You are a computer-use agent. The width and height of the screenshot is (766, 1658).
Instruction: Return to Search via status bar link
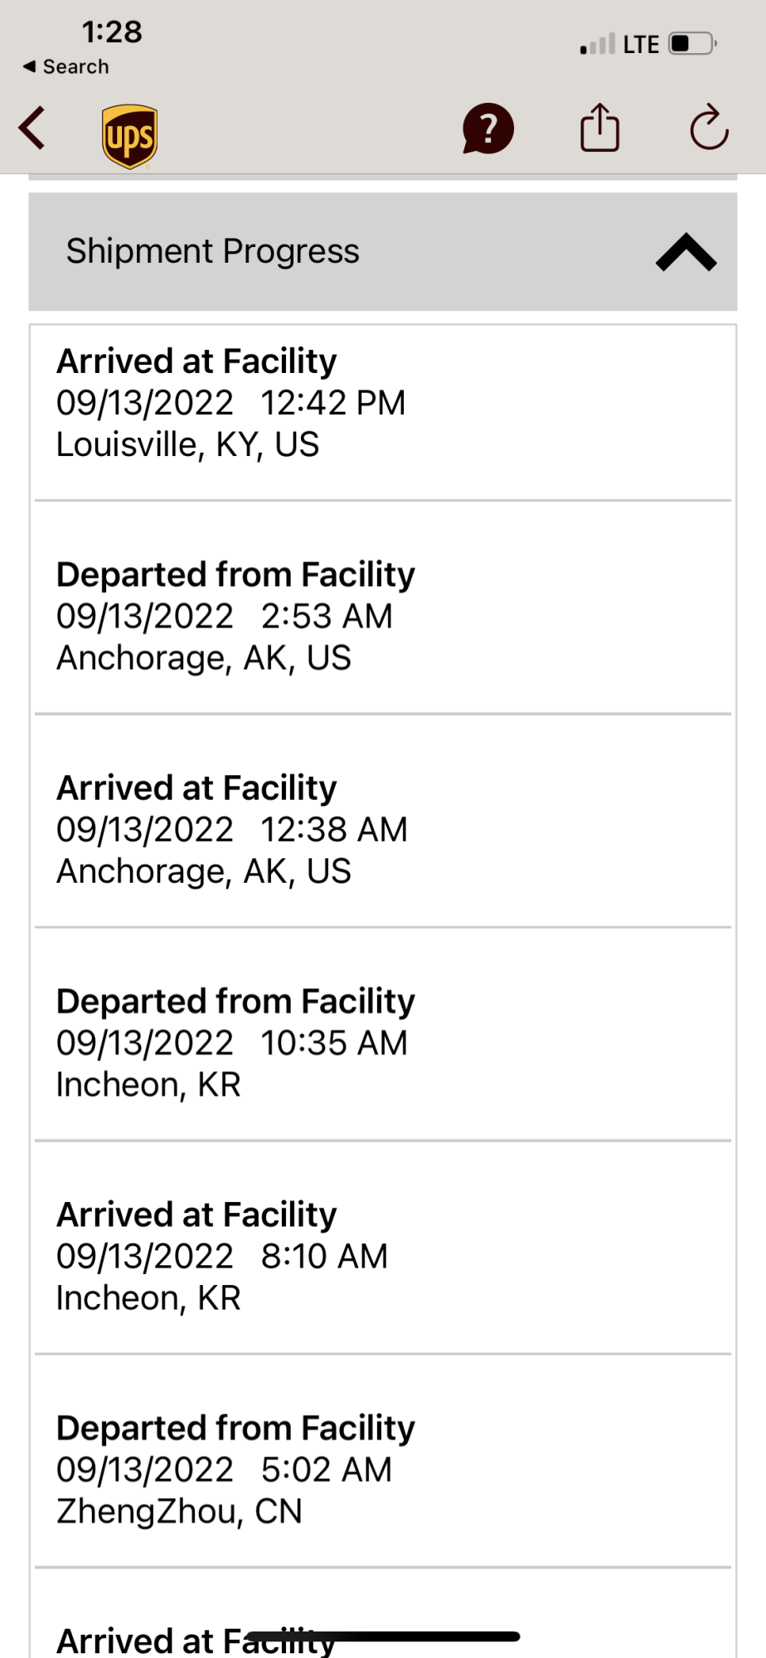66,66
